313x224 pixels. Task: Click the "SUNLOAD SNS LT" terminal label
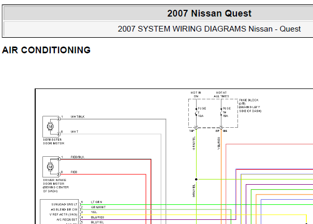tap(64, 204)
